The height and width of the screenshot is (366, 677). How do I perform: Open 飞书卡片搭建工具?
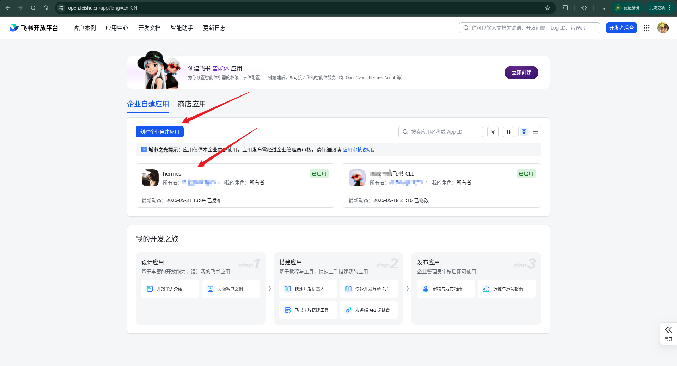(308, 310)
